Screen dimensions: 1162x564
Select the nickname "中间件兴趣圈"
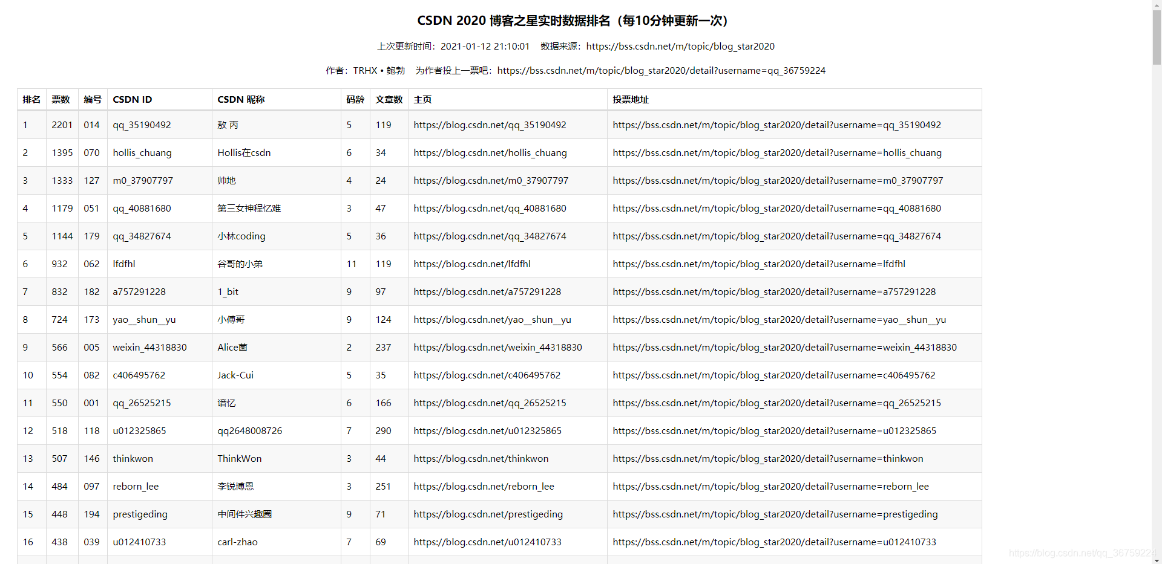(245, 514)
